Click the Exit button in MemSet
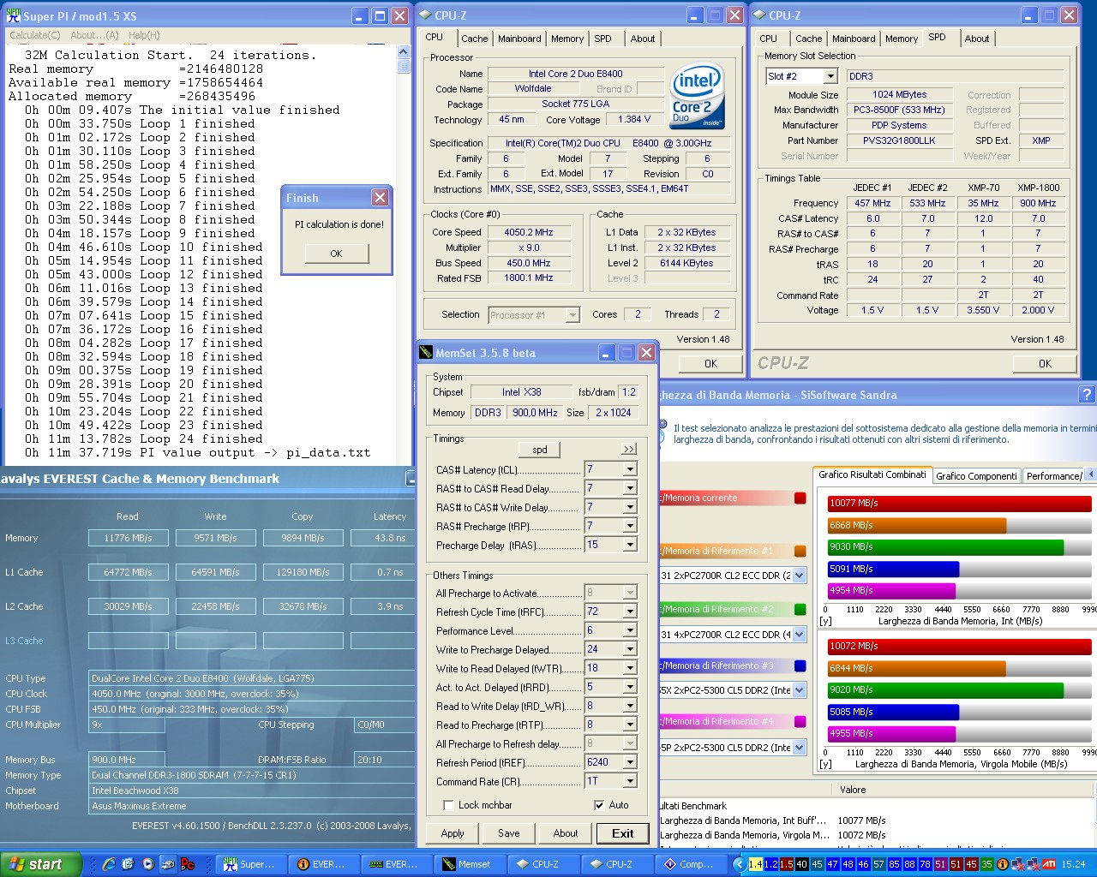Viewport: 1097px width, 877px height. (x=623, y=833)
